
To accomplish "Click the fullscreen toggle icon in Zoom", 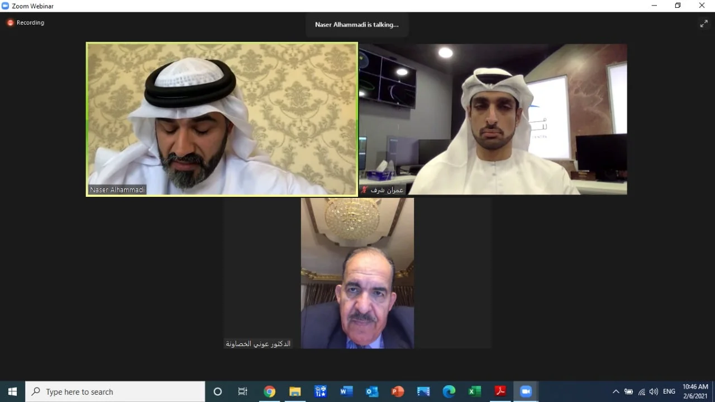I will 703,23.
